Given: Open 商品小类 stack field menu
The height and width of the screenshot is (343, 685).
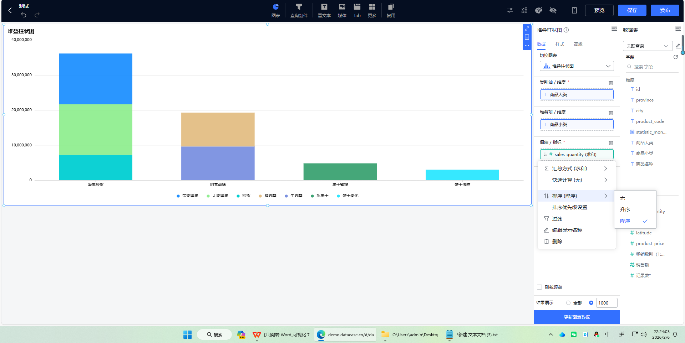Looking at the screenshot, I should (x=577, y=124).
